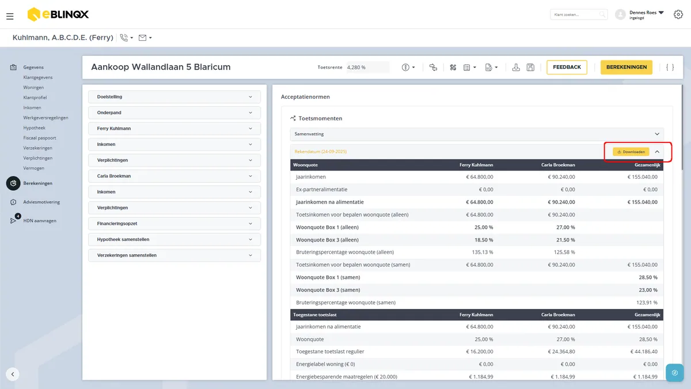This screenshot has width=691, height=389.
Task: Open the hamburger menu
Action: 10,16
